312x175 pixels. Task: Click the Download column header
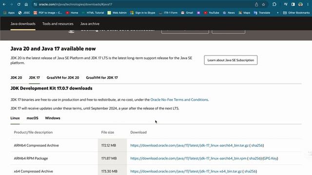pyautogui.click(x=138, y=132)
